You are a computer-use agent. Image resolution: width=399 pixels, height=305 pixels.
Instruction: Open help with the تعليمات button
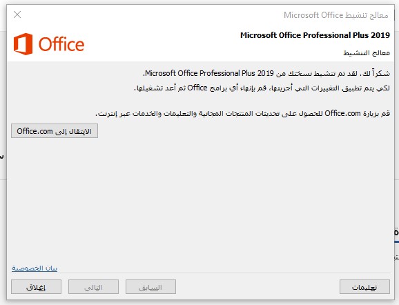coord(364,287)
